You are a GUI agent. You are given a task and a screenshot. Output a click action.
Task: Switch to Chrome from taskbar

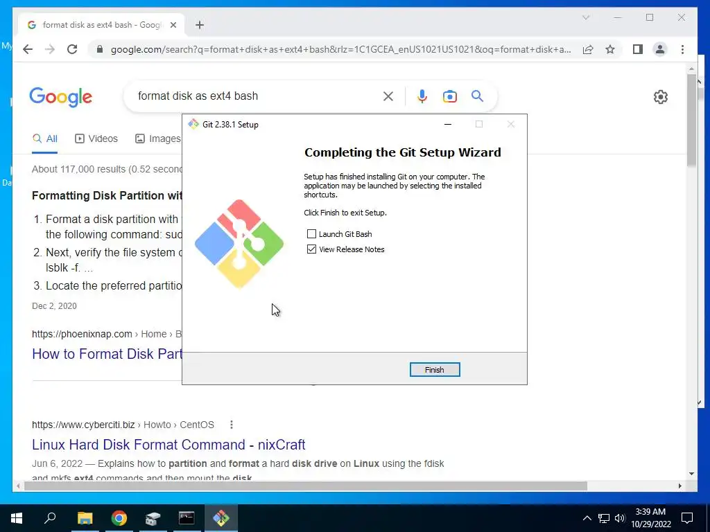point(119,518)
